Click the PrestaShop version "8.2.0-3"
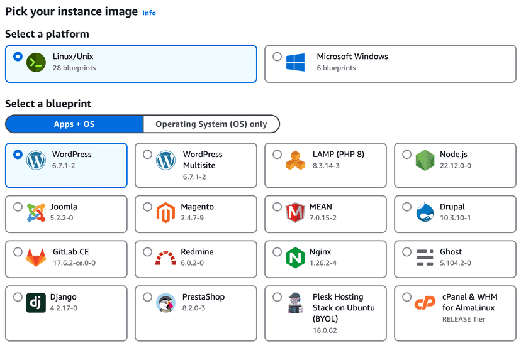 click(193, 308)
